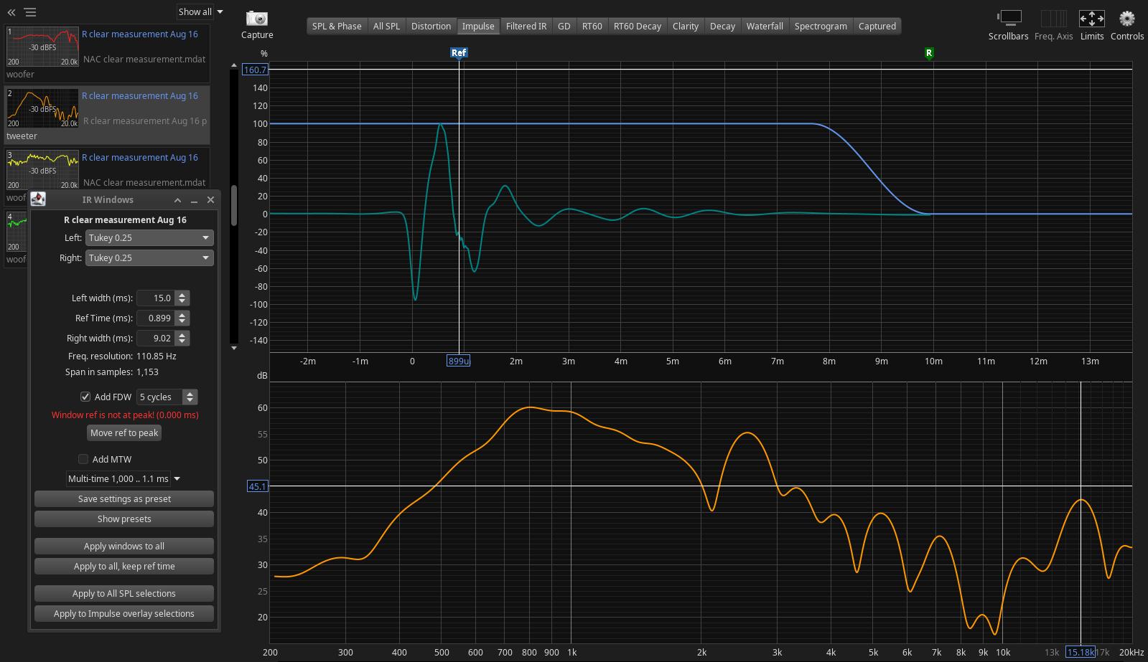
Task: Toggle the Scrollbars icon
Action: 1008,19
